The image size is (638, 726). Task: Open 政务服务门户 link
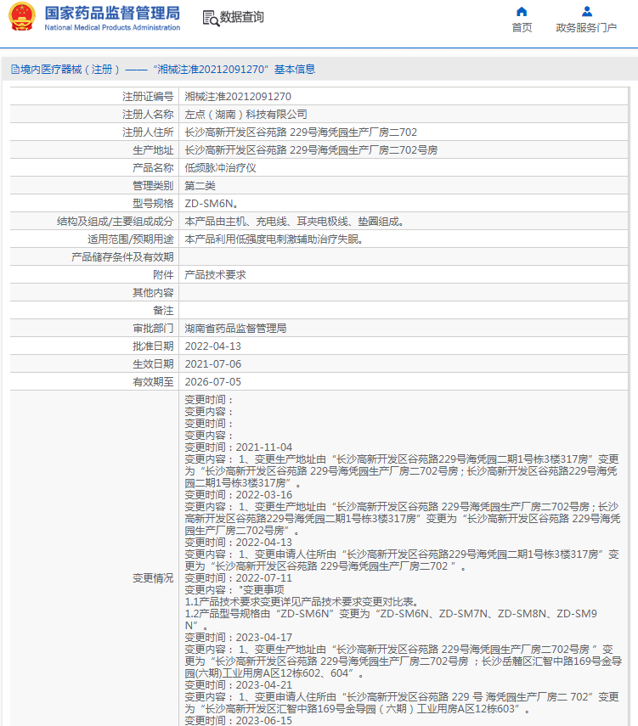586,28
